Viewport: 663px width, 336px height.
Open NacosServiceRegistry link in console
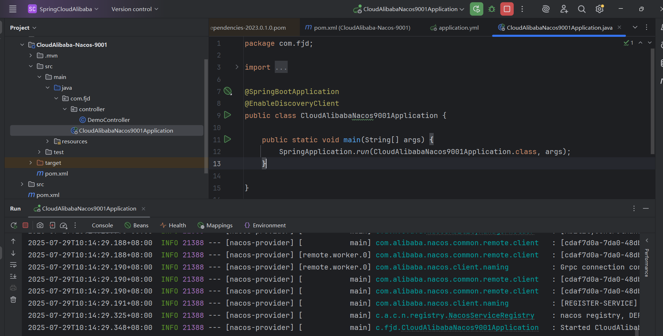491,315
